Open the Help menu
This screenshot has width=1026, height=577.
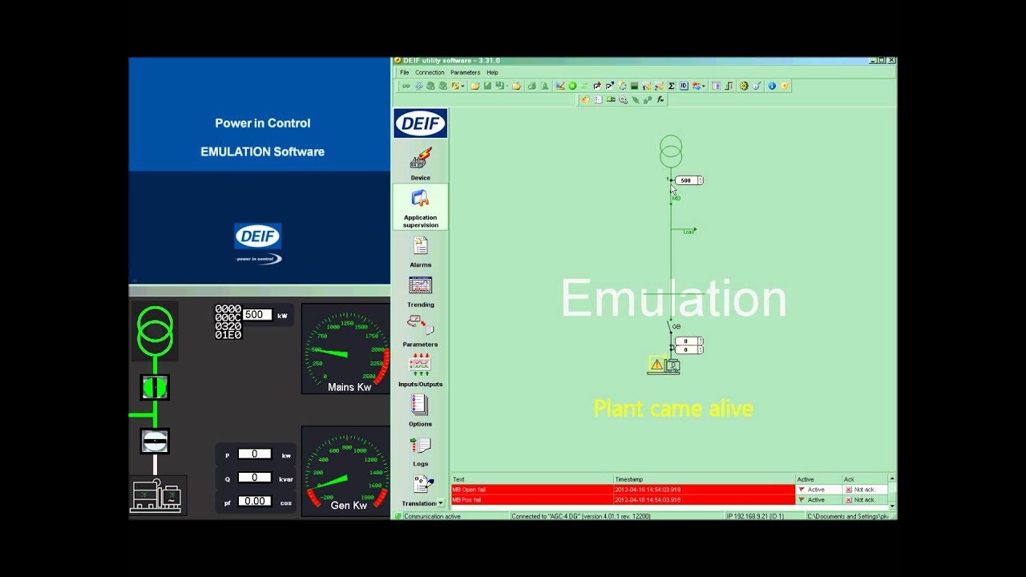[x=492, y=72]
